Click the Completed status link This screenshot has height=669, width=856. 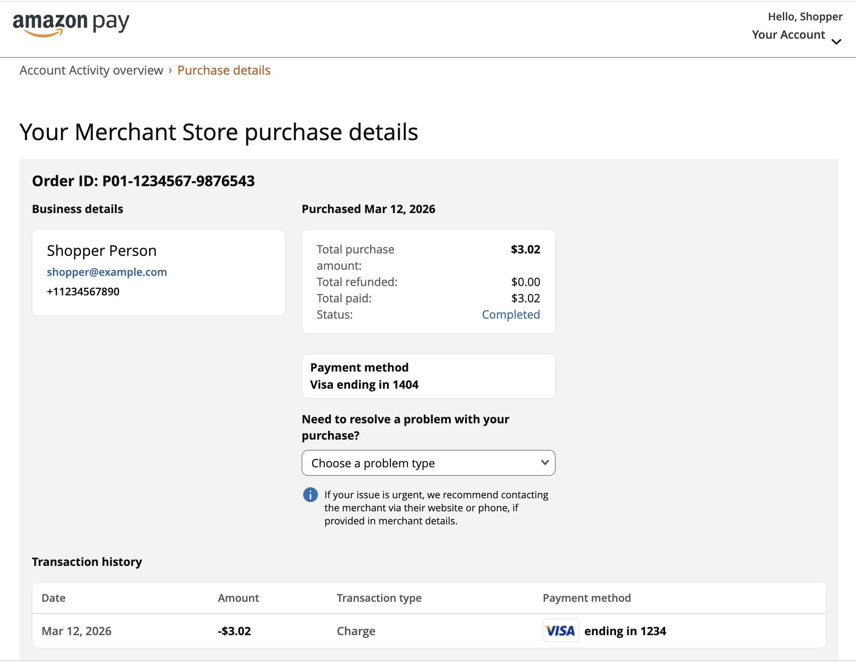click(x=510, y=314)
